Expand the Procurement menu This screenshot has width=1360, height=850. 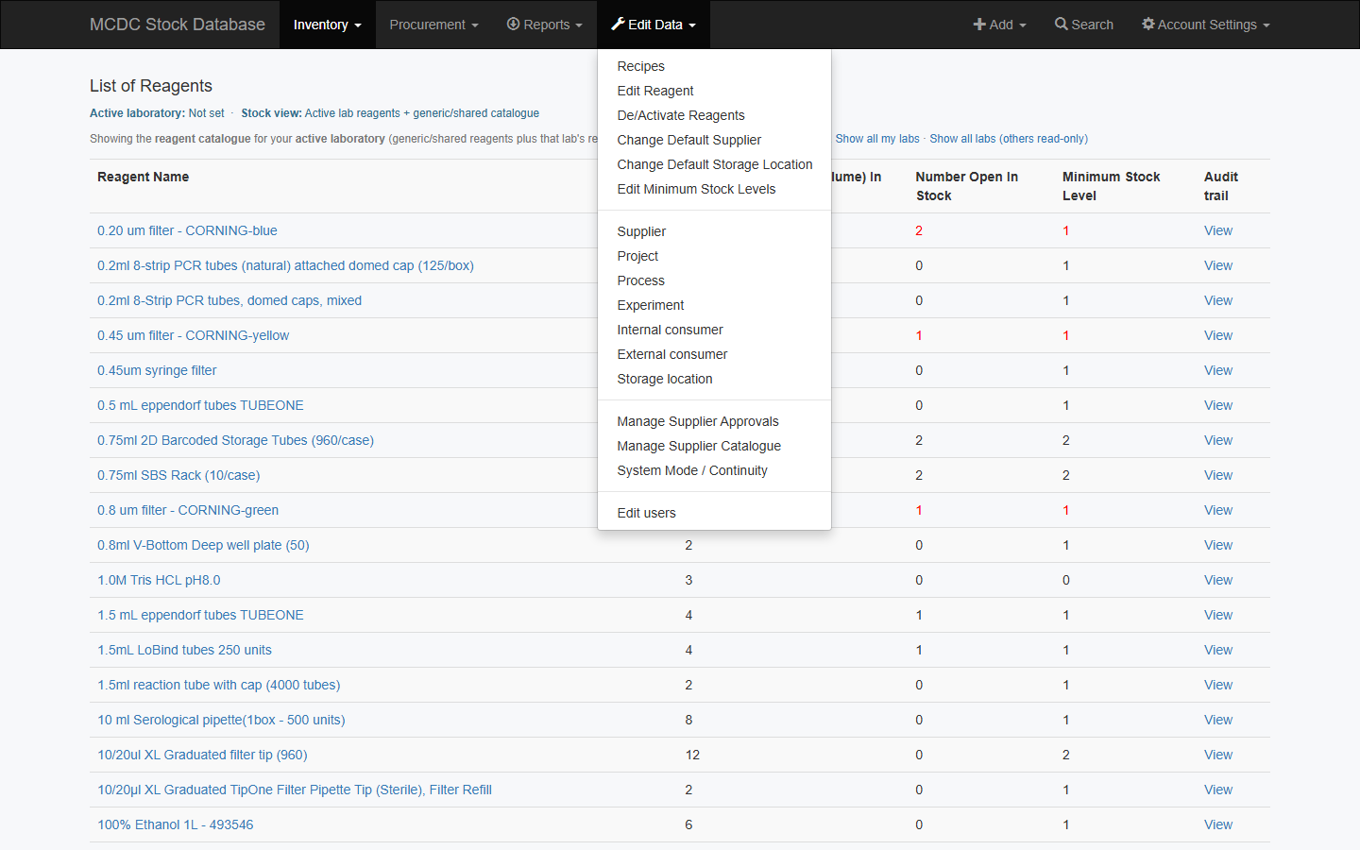(433, 25)
